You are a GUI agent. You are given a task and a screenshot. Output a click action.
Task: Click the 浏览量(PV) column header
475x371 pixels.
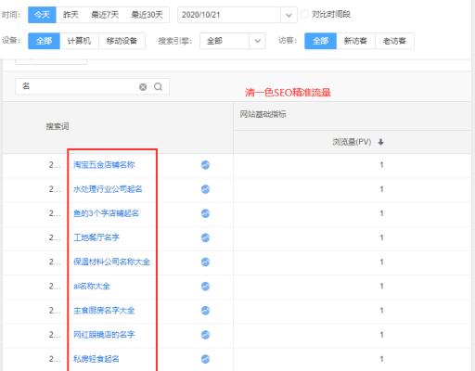coord(352,142)
